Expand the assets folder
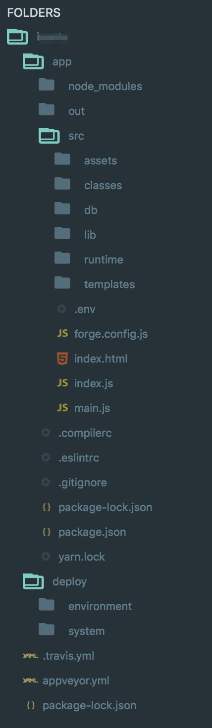 [x=101, y=160]
